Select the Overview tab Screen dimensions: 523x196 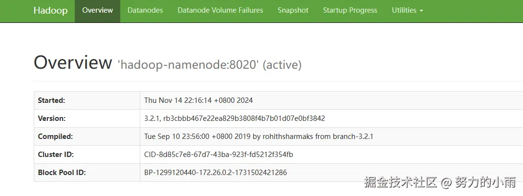[x=97, y=10]
